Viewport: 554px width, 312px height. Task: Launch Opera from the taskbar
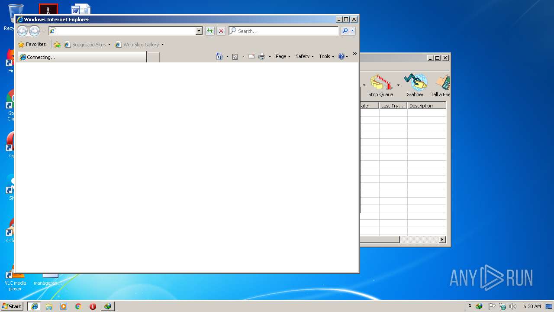pyautogui.click(x=93, y=306)
